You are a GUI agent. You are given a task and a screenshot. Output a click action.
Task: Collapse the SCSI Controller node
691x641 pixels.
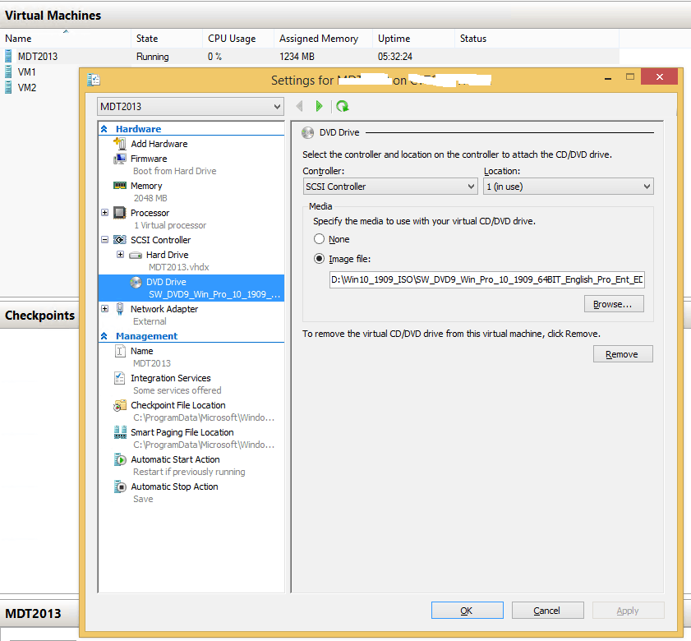(105, 240)
